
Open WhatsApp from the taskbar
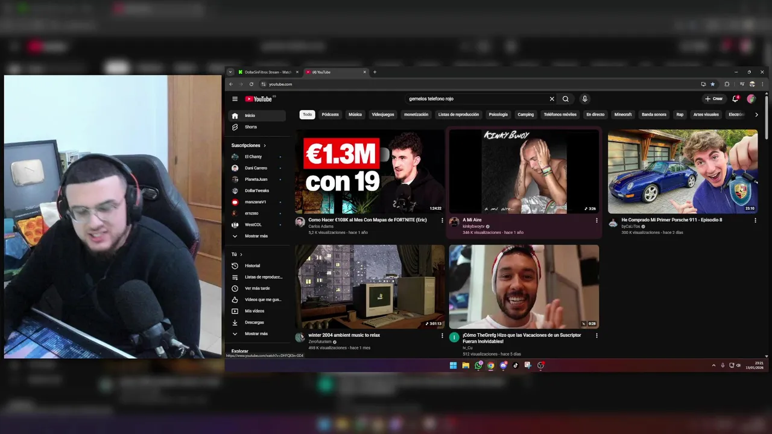point(478,365)
